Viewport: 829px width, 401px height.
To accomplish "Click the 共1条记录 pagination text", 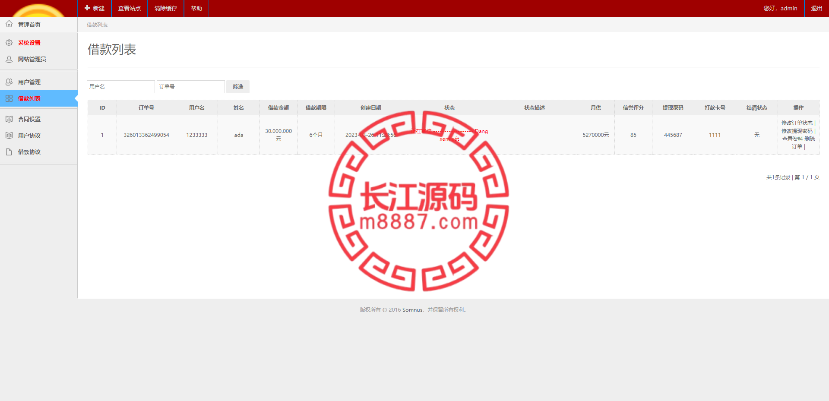I will coord(778,177).
